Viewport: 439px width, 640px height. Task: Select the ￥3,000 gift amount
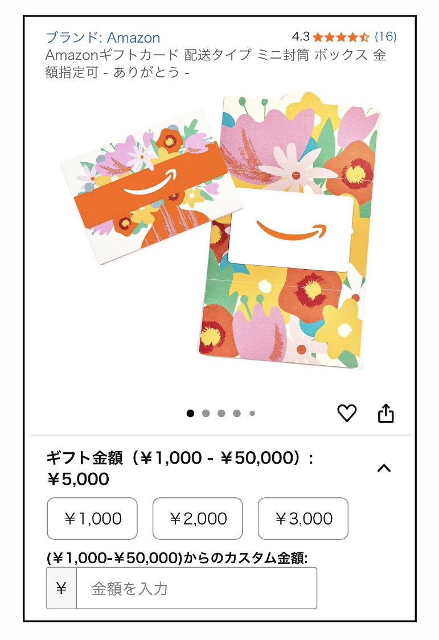pyautogui.click(x=303, y=518)
